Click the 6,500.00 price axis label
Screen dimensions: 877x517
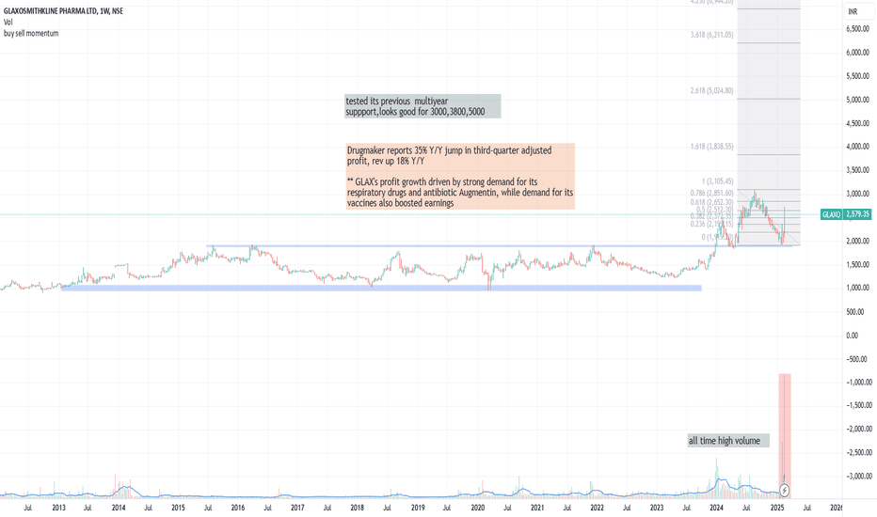[858, 29]
